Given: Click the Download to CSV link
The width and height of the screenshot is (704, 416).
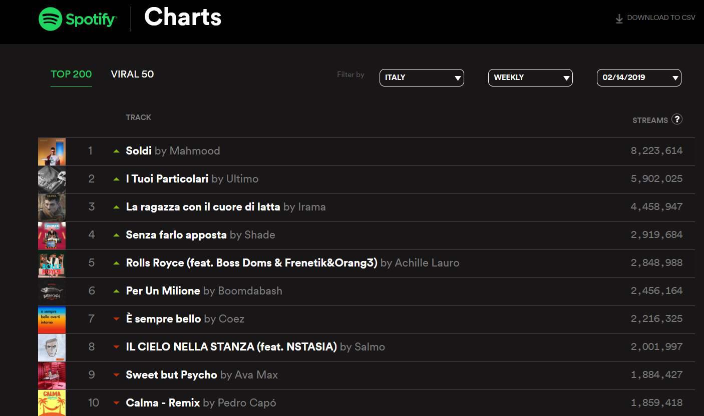Looking at the screenshot, I should [x=660, y=17].
